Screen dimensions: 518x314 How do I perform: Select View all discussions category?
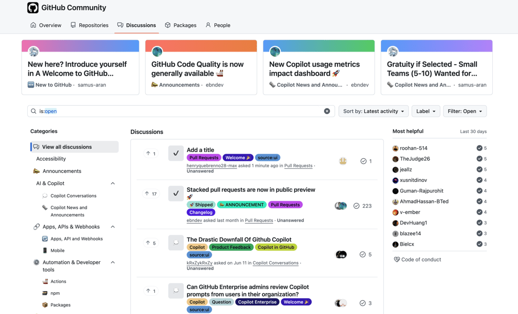pyautogui.click(x=74, y=147)
